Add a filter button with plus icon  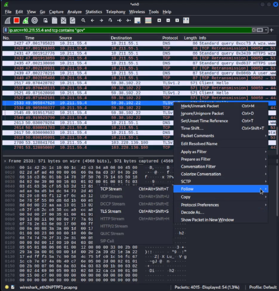click(272, 30)
